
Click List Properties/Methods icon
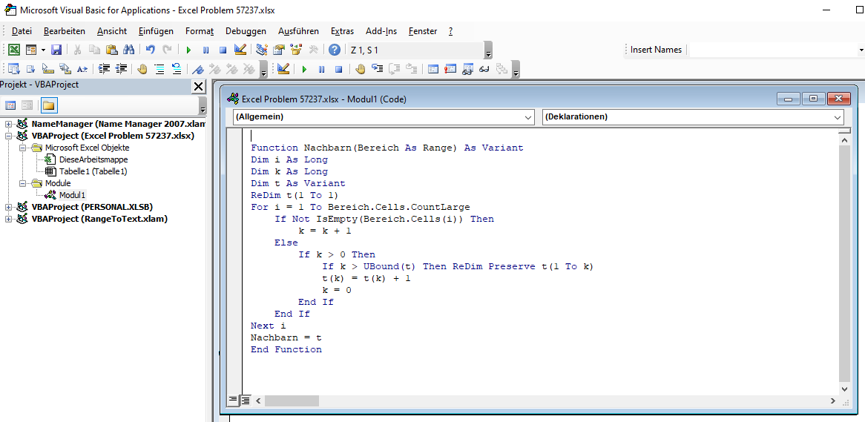coord(14,70)
